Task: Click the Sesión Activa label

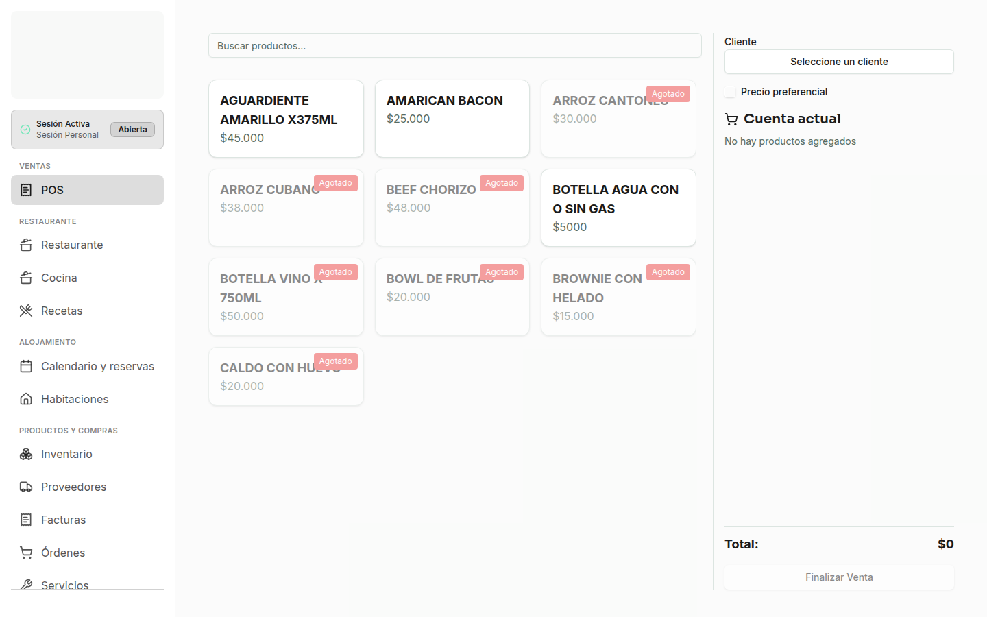Action: tap(63, 124)
